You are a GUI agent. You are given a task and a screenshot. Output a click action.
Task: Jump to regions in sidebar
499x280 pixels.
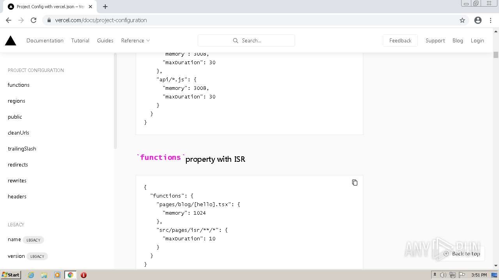[16, 101]
